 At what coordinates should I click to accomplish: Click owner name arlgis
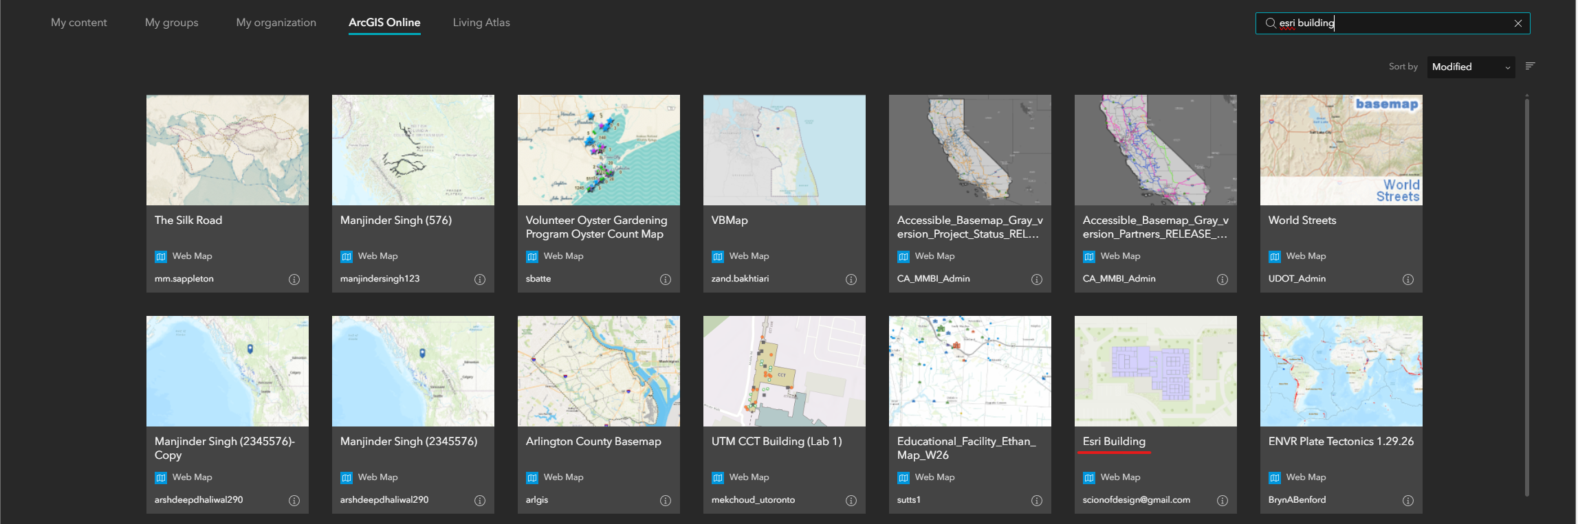click(537, 500)
